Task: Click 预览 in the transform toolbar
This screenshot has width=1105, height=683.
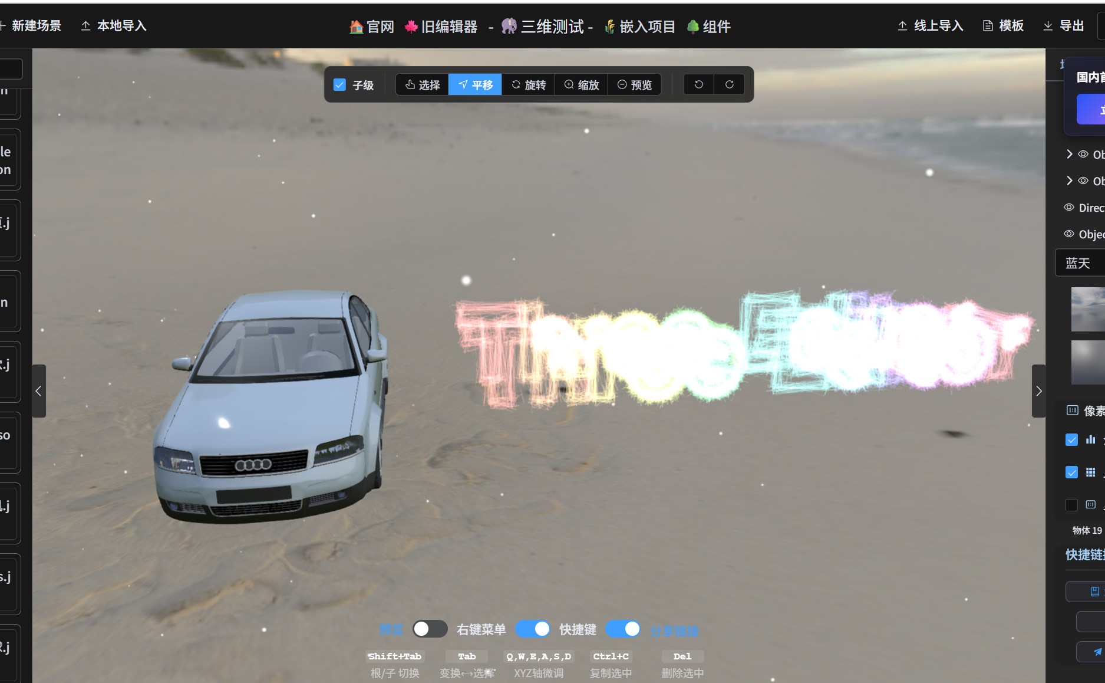Action: pos(634,85)
